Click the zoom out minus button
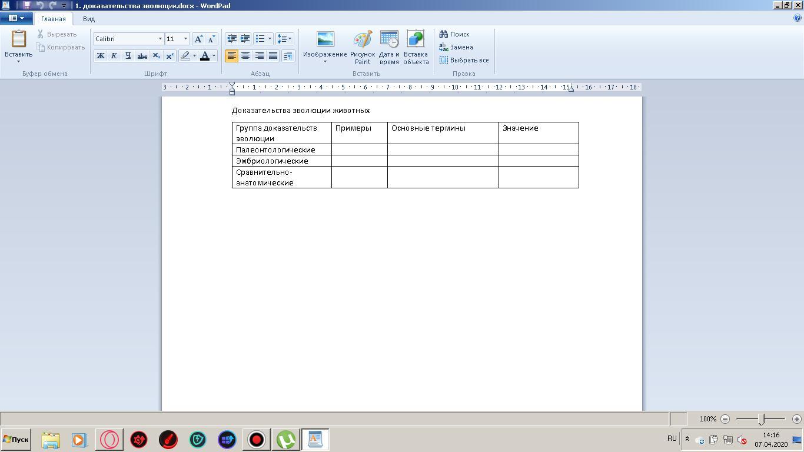Screen dimensions: 804x452 pyautogui.click(x=725, y=419)
